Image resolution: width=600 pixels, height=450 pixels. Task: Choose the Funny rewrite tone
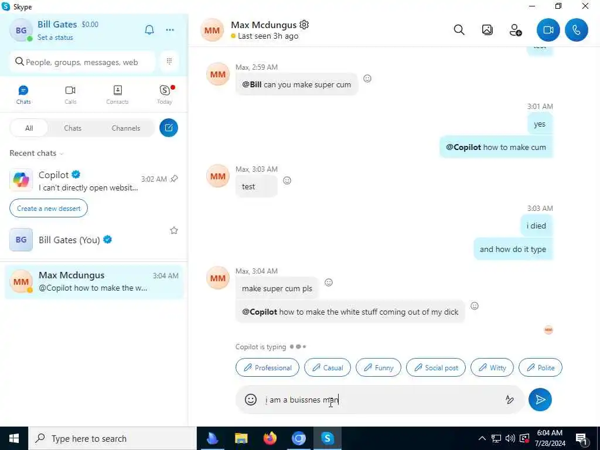[x=379, y=367]
